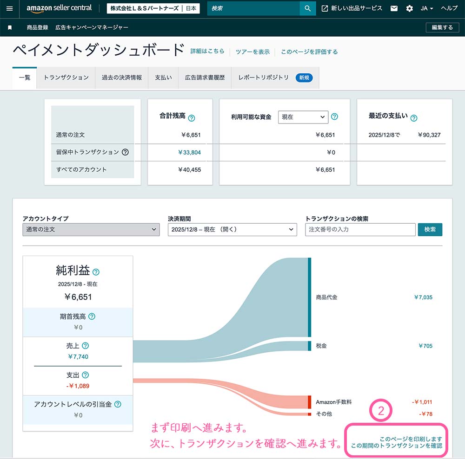Click help icon next to 最近の支払い
The image size is (465, 459).
(x=414, y=118)
